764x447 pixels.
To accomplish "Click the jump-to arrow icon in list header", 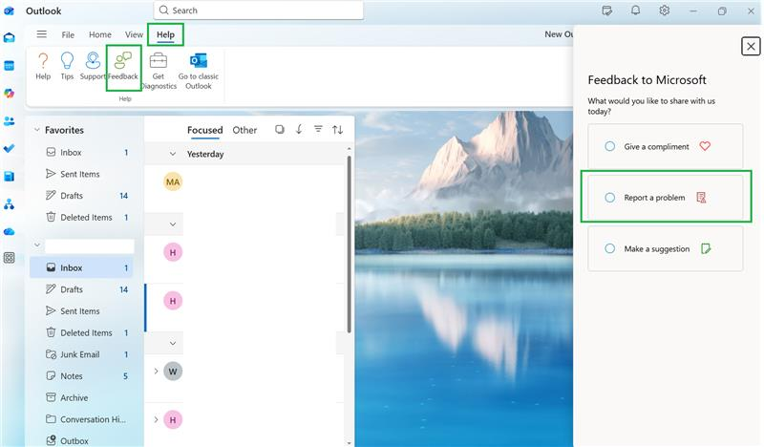I will pos(299,129).
